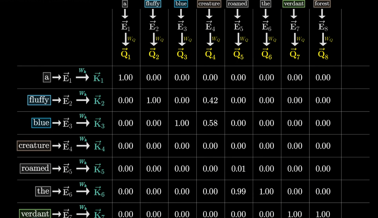The height and width of the screenshot is (218, 378).
Task: Click the E6 embedding vector above Q6
Action: coord(266,26)
